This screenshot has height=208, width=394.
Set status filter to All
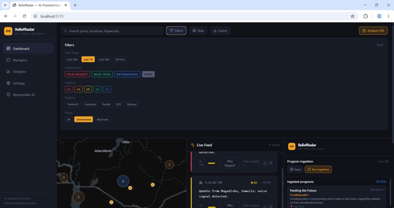pyautogui.click(x=68, y=119)
